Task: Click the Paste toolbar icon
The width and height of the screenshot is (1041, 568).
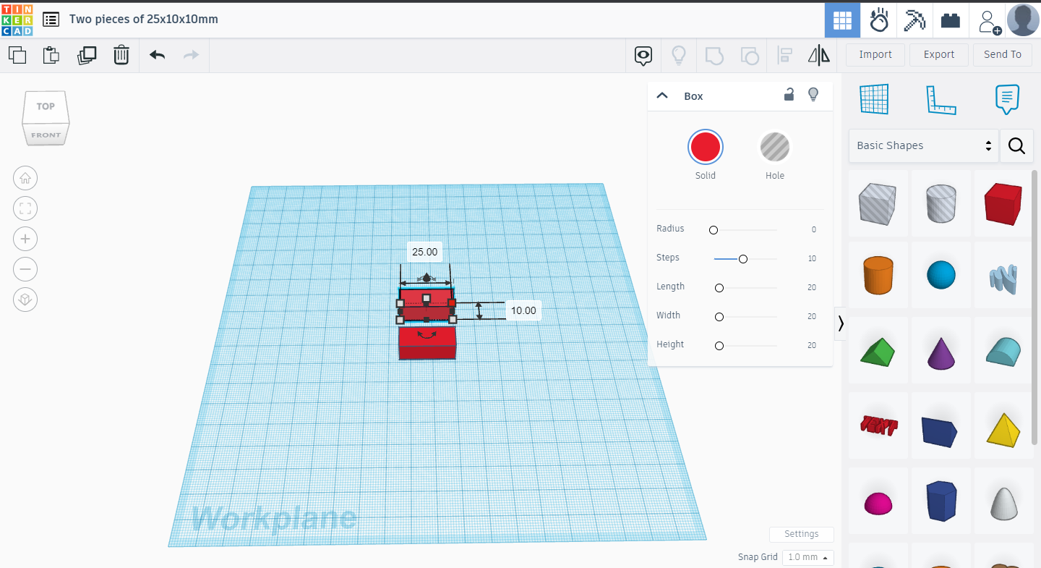Action: (x=51, y=55)
